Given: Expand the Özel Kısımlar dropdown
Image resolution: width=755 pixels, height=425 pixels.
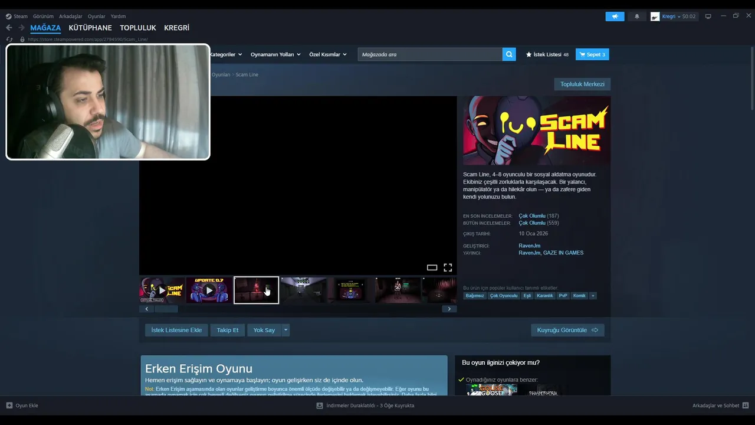Looking at the screenshot, I should pyautogui.click(x=328, y=54).
